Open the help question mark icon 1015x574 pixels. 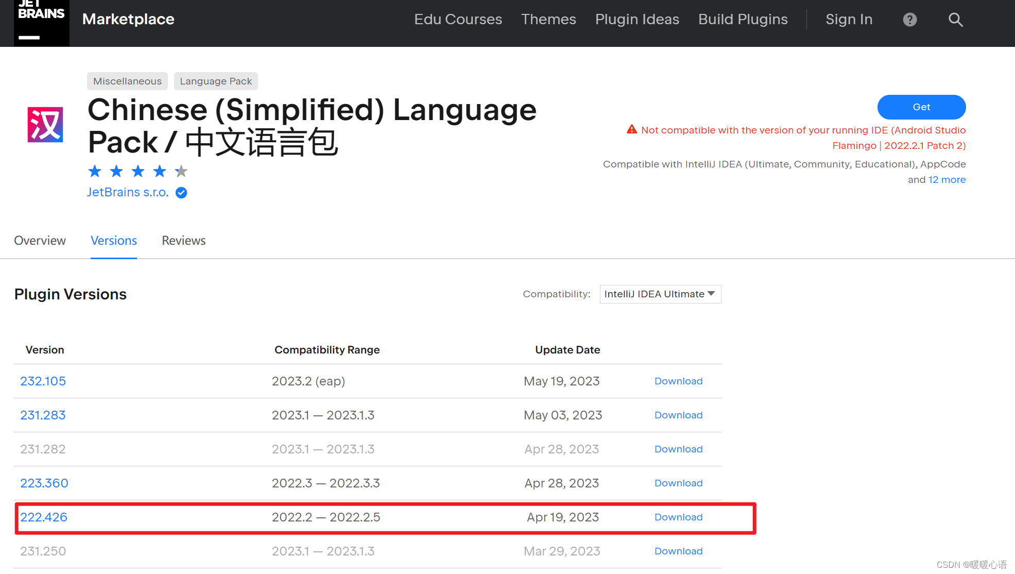click(x=910, y=20)
